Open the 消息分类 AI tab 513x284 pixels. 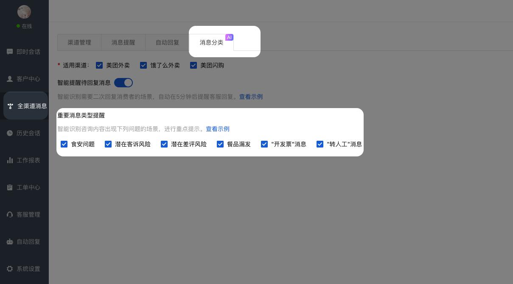click(211, 42)
